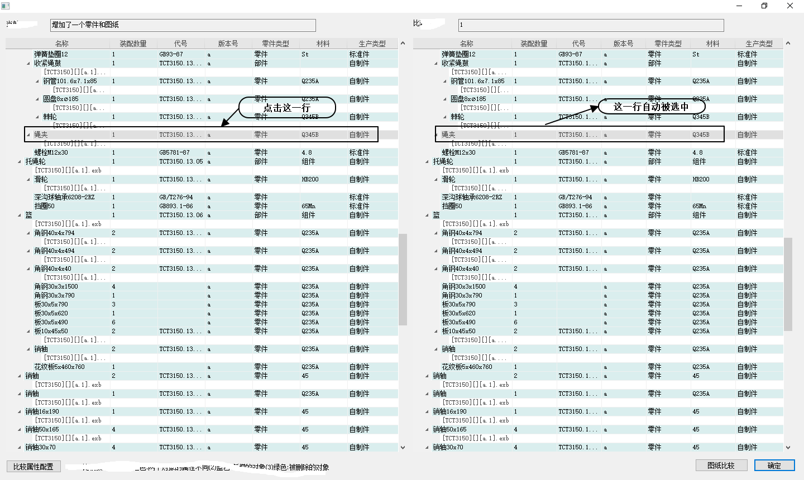Collapse 篮 node in left table

click(x=20, y=215)
